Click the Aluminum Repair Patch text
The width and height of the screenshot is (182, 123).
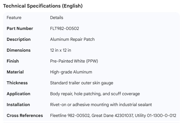pyautogui.click(x=72, y=39)
